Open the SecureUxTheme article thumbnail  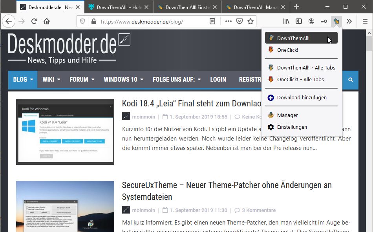[x=65, y=206]
